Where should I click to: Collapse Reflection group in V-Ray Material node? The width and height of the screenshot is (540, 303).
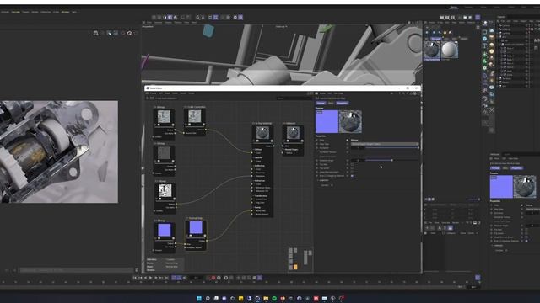point(253,166)
